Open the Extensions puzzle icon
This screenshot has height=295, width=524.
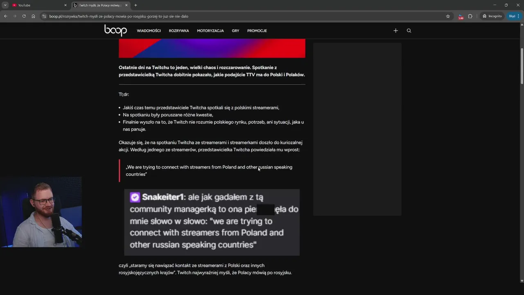coord(470,16)
